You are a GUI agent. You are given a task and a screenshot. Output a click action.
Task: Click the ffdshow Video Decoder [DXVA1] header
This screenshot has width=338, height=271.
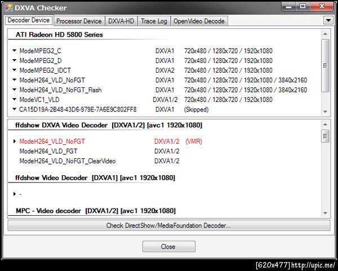[95, 178]
